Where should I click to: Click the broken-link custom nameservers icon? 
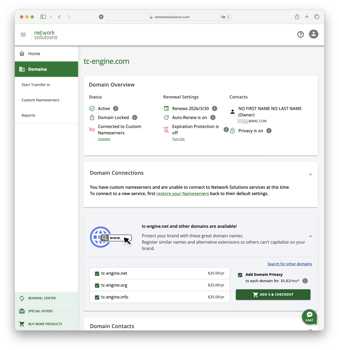tap(92, 130)
